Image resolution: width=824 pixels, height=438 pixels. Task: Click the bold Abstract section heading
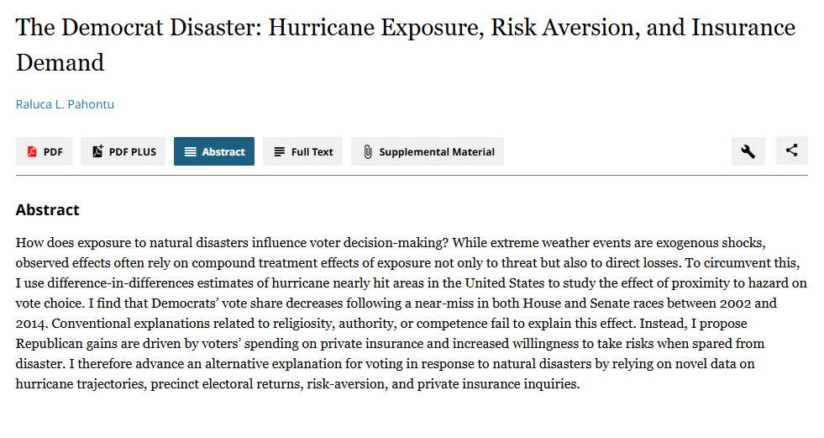pos(48,210)
